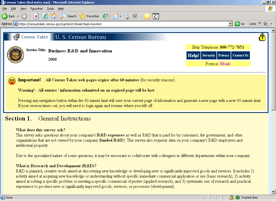Click the yellow note Discuss icon
276x201 pixels.
click(147, 16)
